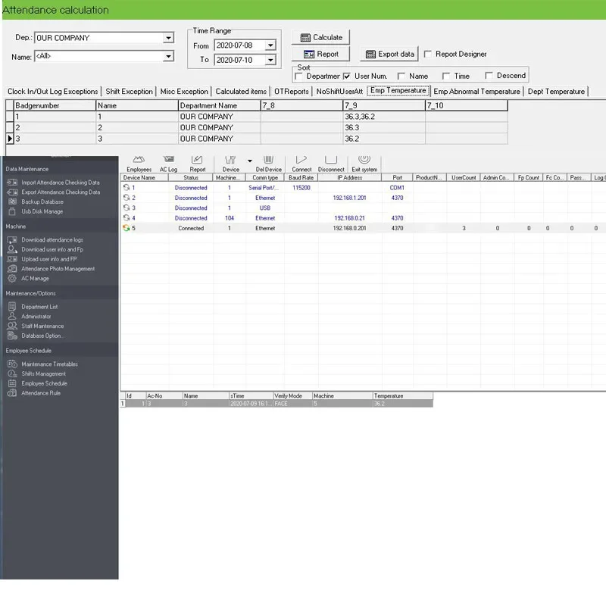
Task: Click the Export data button
Action: (389, 55)
